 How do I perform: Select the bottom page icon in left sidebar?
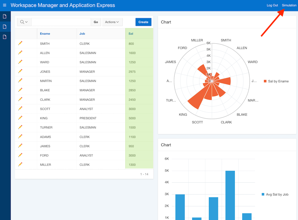[4, 37]
